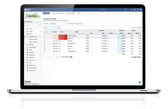Screen dimensions: 168x109
Task: Open the Filtra per period dropdown
Action: click(x=57, y=24)
